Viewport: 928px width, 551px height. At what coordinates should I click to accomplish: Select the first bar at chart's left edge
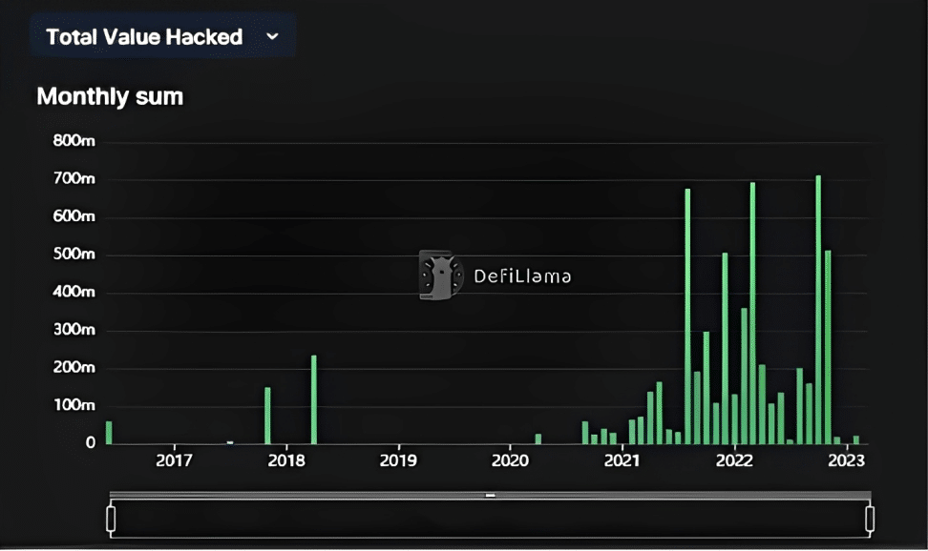pos(109,433)
